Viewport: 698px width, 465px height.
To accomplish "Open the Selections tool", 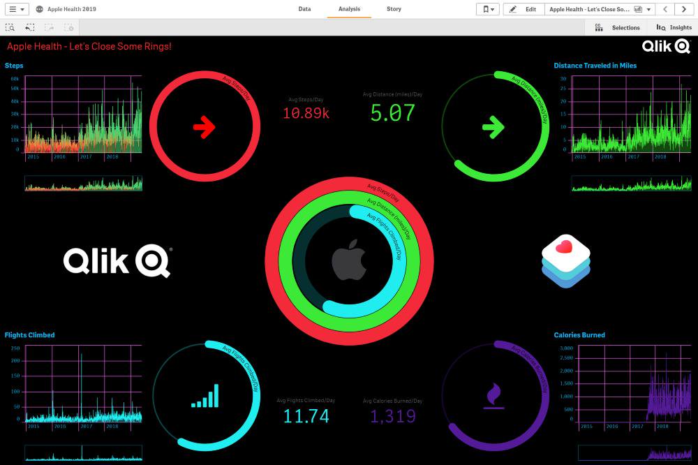I will point(618,28).
